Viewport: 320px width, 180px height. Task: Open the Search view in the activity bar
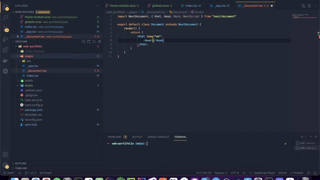click(5, 17)
